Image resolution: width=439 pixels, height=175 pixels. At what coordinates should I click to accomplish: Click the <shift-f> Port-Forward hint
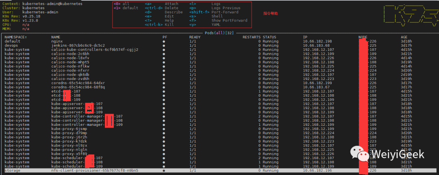pos(214,12)
